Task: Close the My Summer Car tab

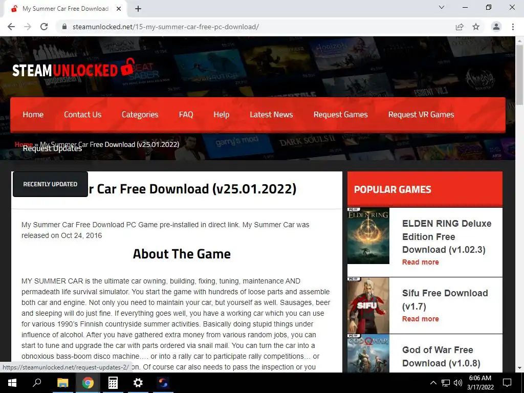Action: point(119,9)
